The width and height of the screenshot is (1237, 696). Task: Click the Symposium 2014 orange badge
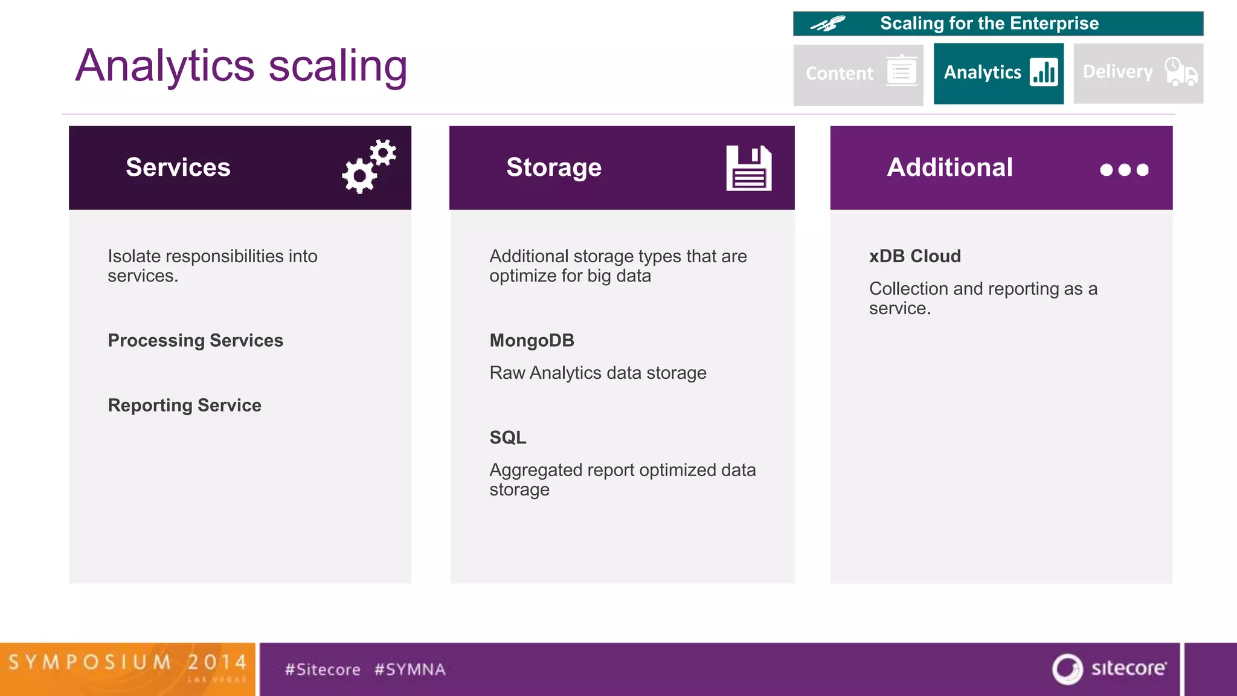pyautogui.click(x=127, y=669)
